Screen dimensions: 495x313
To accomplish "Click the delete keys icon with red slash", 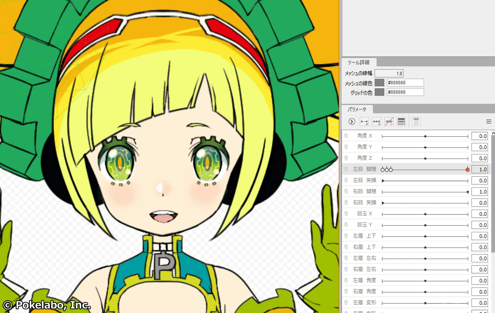I will [389, 121].
